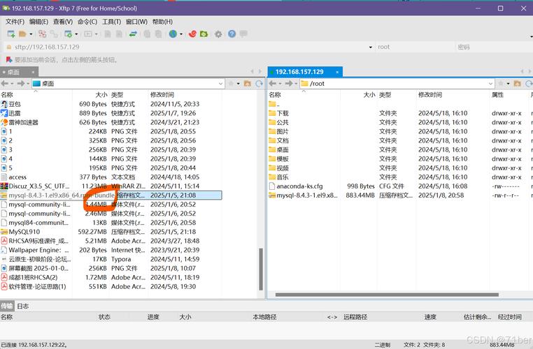Screen dimensions: 533x349
Task: Click the globe icon in the toolbar
Action: tap(173, 34)
